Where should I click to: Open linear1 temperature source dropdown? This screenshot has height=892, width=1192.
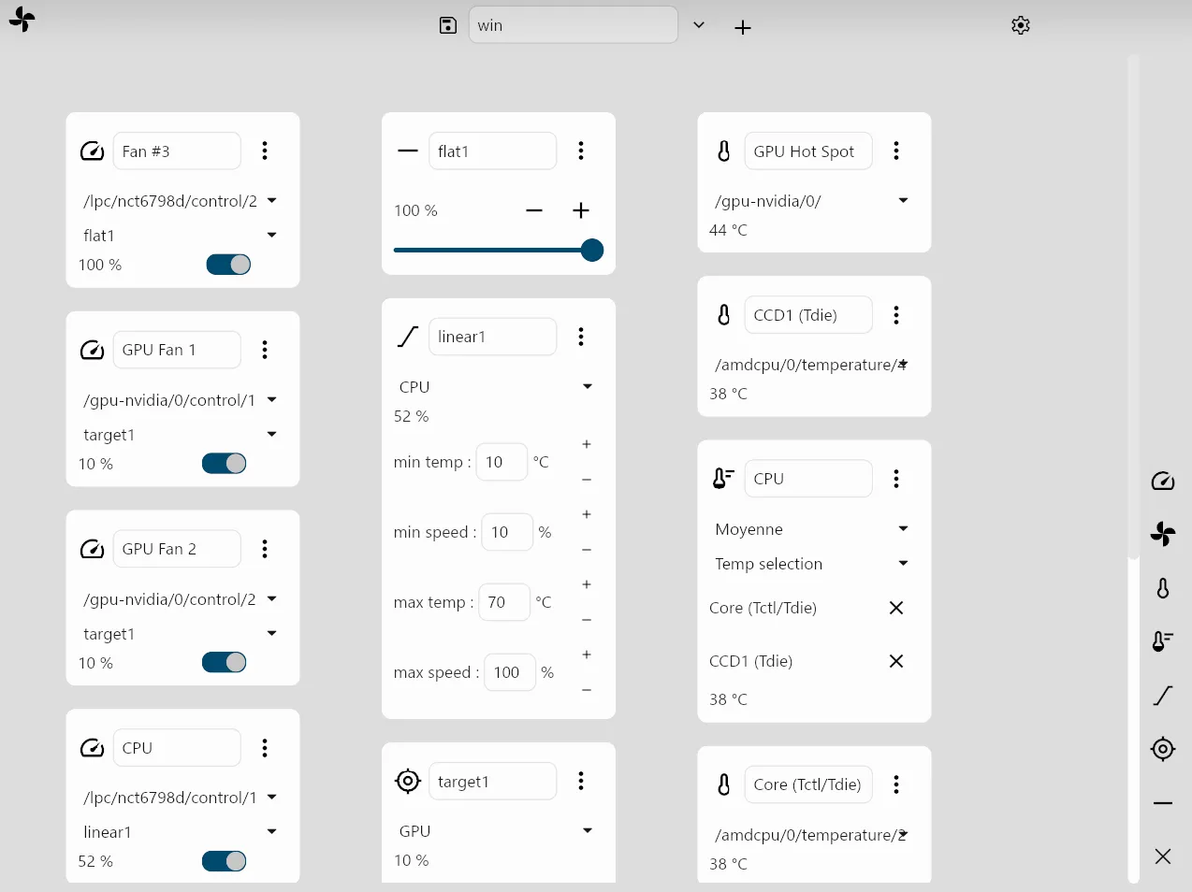(587, 387)
